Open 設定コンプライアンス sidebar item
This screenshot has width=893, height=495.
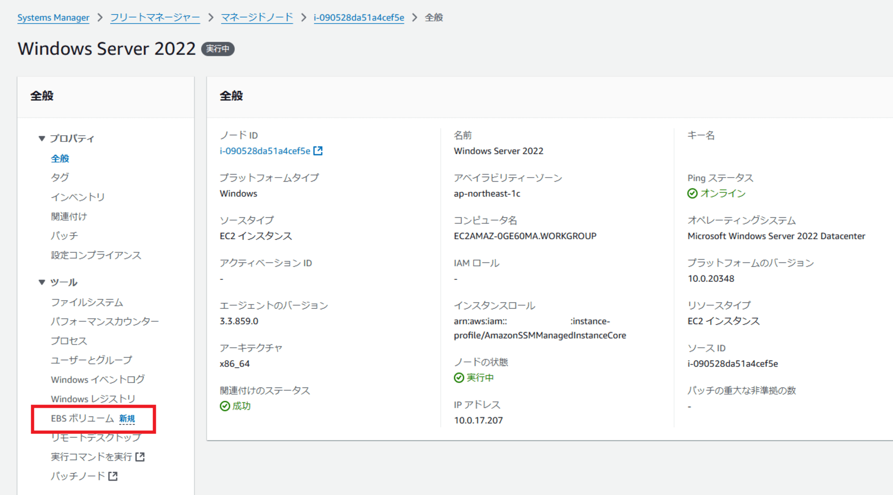pos(96,255)
